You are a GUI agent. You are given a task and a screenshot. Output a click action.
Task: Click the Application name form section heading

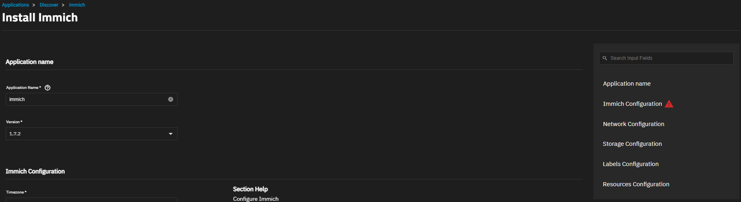pos(30,62)
